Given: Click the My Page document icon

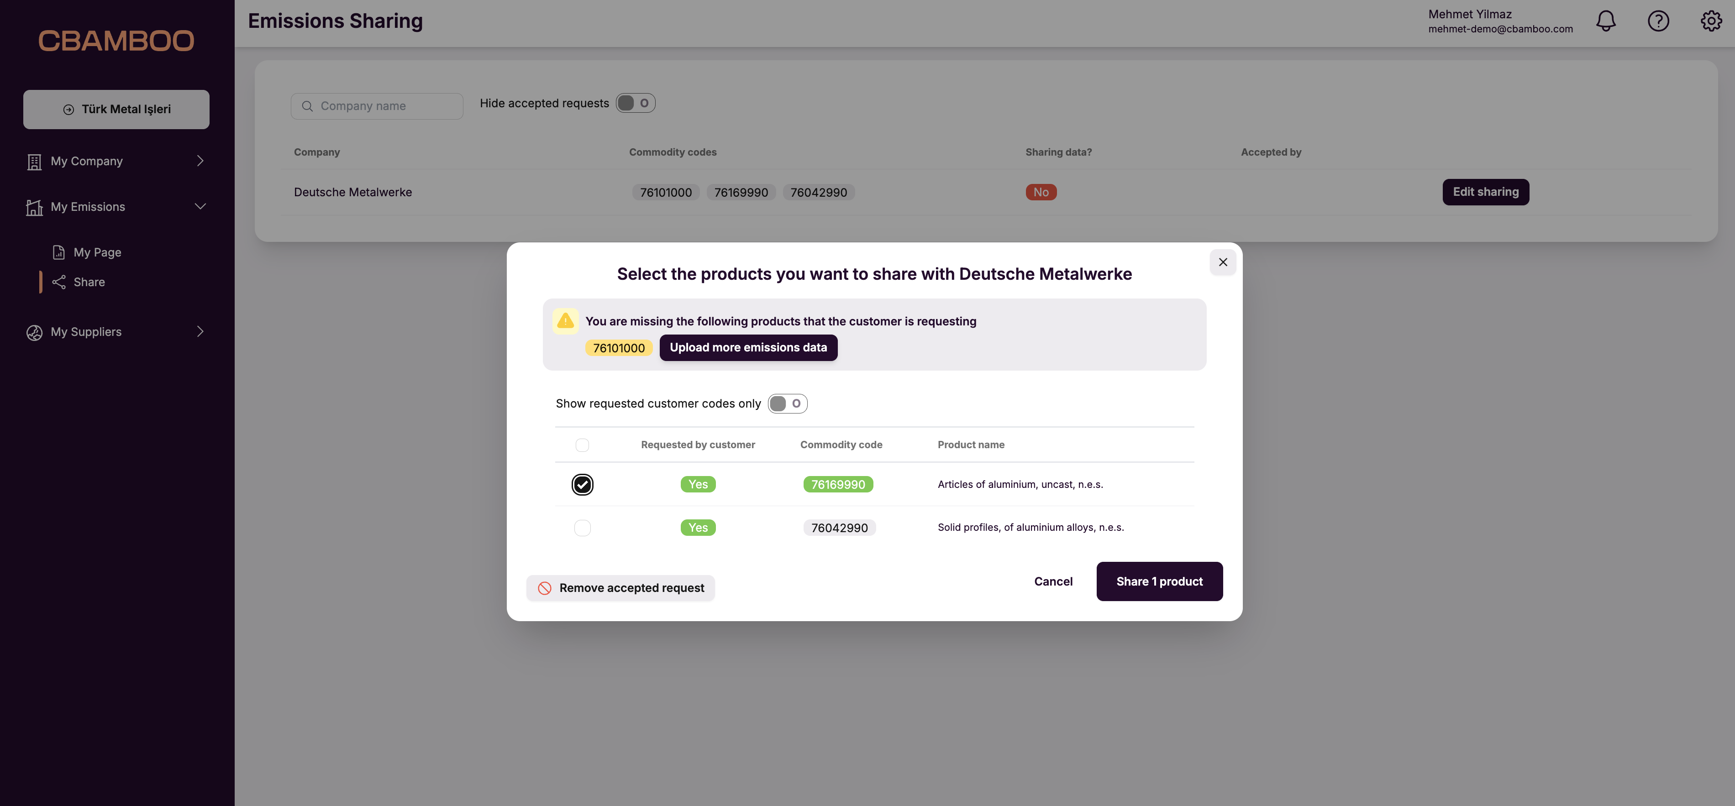Looking at the screenshot, I should 59,252.
